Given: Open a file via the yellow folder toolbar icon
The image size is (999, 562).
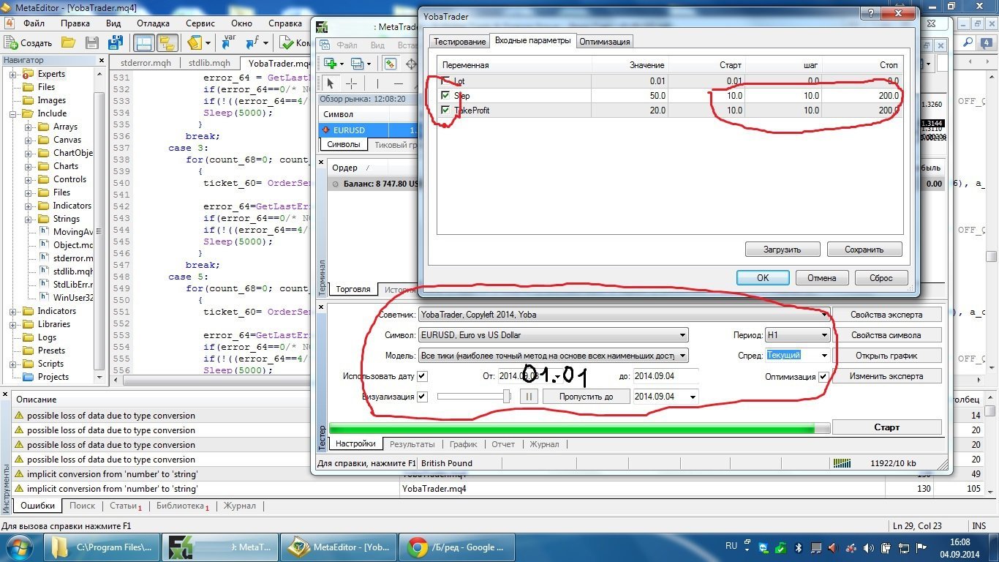Looking at the screenshot, I should click(x=68, y=43).
